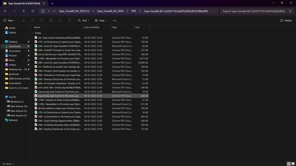
Task: Open the New item dropdown
Action: (9, 21)
